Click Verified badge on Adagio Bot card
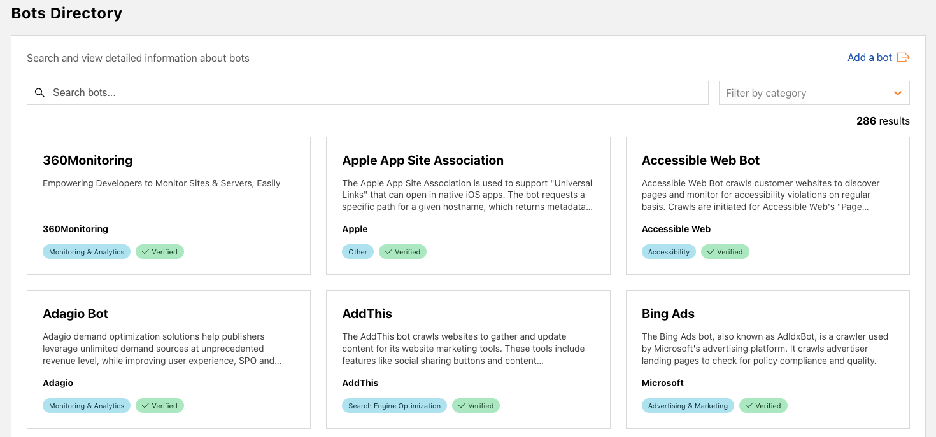This screenshot has height=437, width=936. [160, 406]
